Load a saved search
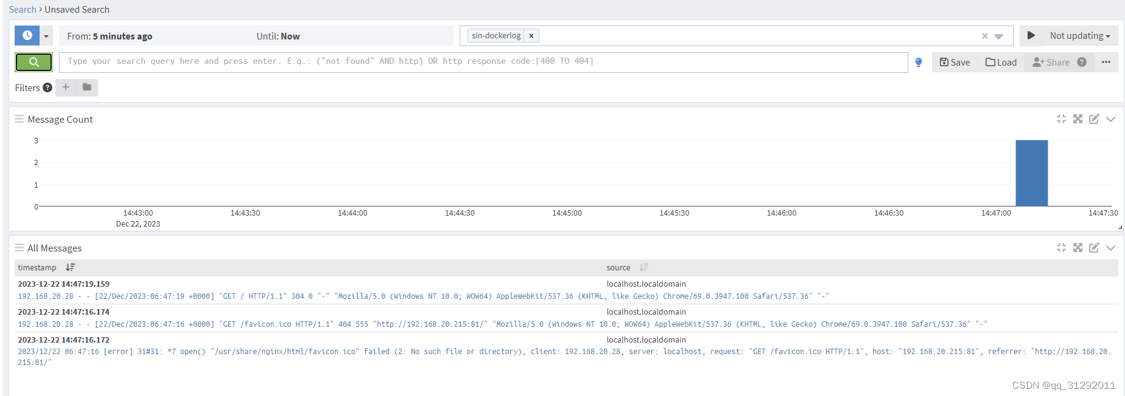Screen dimensions: 1125x396 tap(1001, 62)
